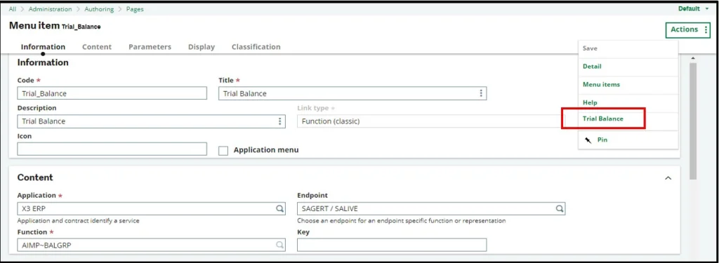Screen dimensions: 719x263
Task: Go to Administration in the breadcrumb
Action: 50,9
